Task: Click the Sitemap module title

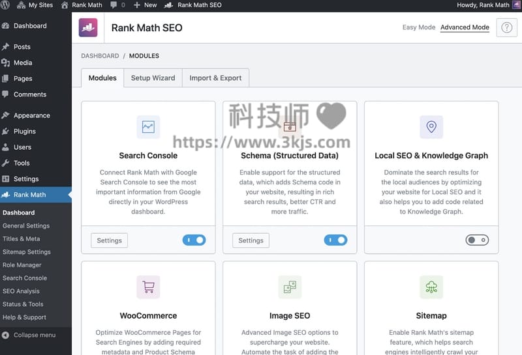Action: point(431,316)
